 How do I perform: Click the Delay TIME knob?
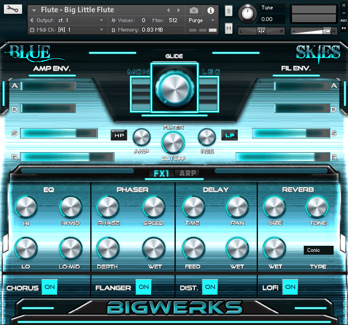click(x=194, y=207)
